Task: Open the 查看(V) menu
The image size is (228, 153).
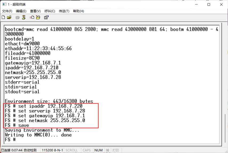Action: pos(35,11)
